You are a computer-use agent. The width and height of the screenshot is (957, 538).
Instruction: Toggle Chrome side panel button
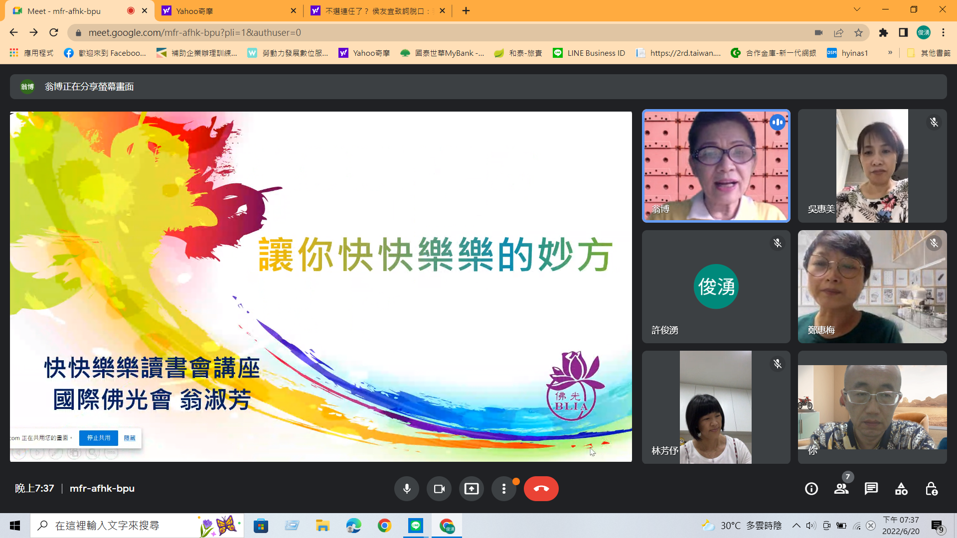pos(903,33)
